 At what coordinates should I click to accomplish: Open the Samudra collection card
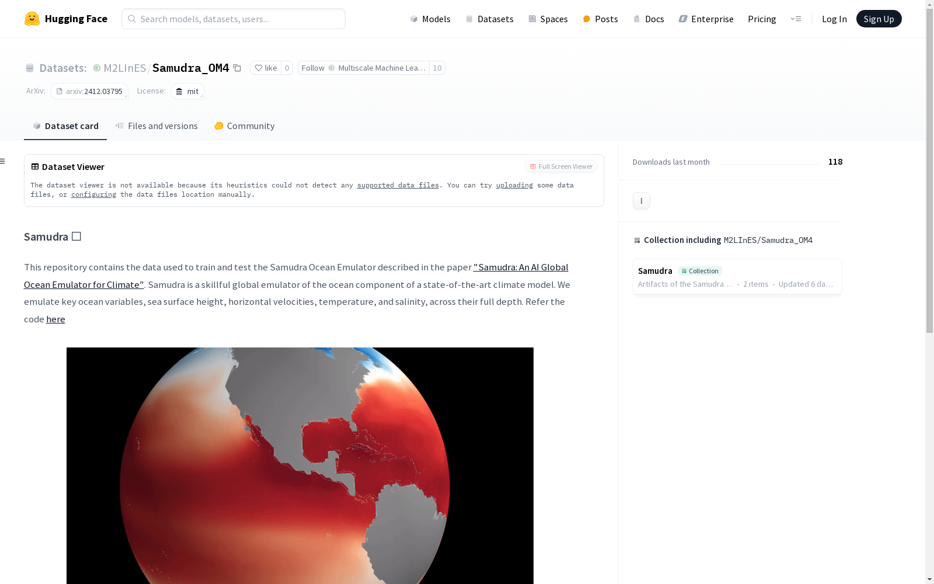737,277
